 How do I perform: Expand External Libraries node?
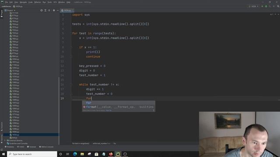click(5, 140)
